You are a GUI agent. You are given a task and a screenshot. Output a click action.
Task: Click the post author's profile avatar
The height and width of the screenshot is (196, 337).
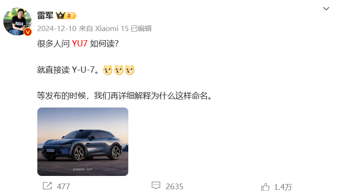tap(17, 22)
